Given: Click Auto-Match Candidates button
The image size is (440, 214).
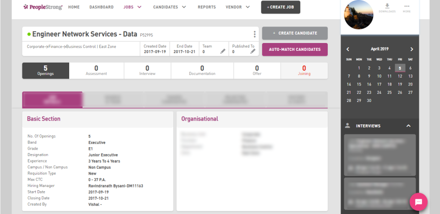Looking at the screenshot, I should click(x=295, y=49).
